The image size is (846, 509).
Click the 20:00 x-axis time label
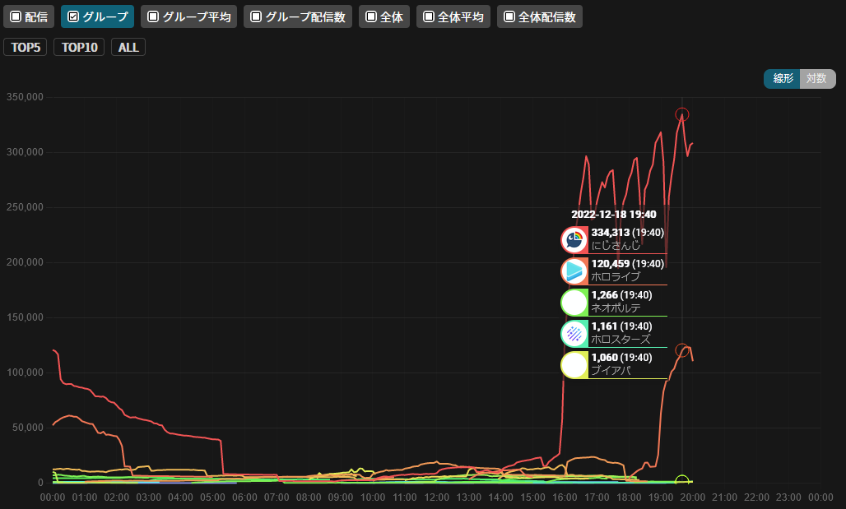pyautogui.click(x=693, y=497)
